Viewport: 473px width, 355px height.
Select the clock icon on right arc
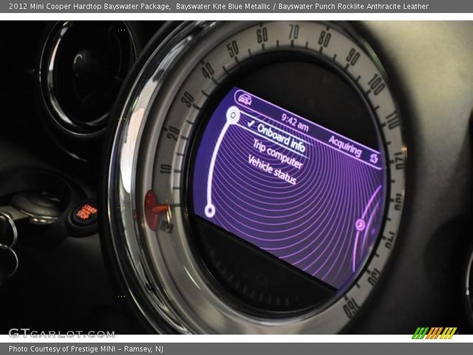coord(360,225)
